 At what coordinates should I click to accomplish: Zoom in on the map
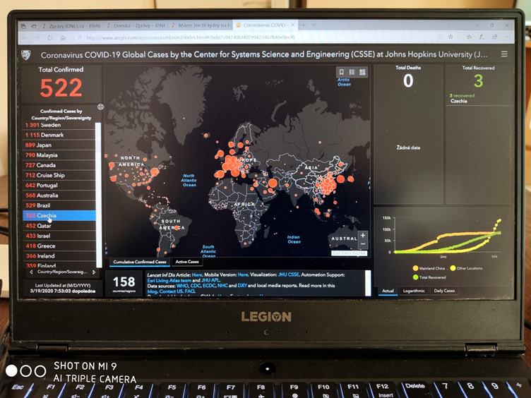(x=363, y=235)
